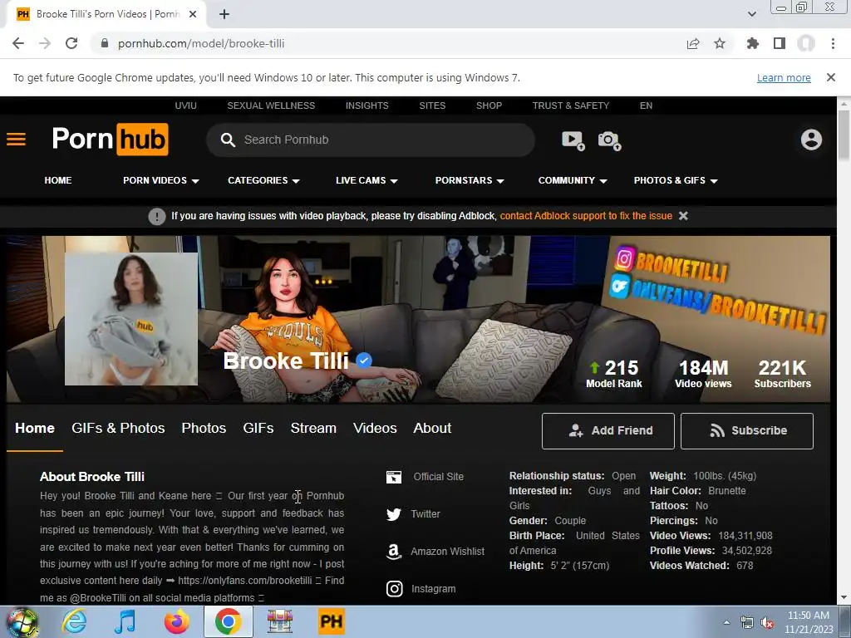Viewport: 851px width, 638px height.
Task: Open the Learn more link
Action: [x=784, y=77]
